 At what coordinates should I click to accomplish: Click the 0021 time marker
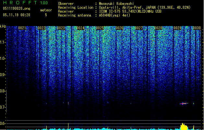(22, 28)
